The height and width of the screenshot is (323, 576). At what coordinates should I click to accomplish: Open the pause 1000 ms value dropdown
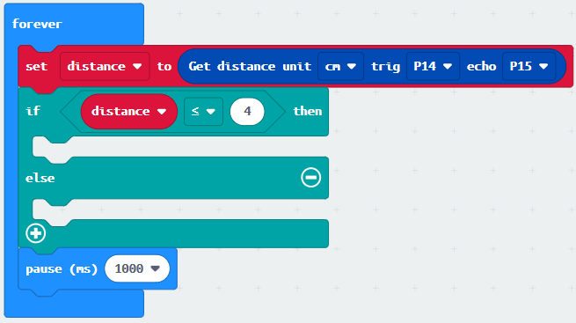pos(137,268)
